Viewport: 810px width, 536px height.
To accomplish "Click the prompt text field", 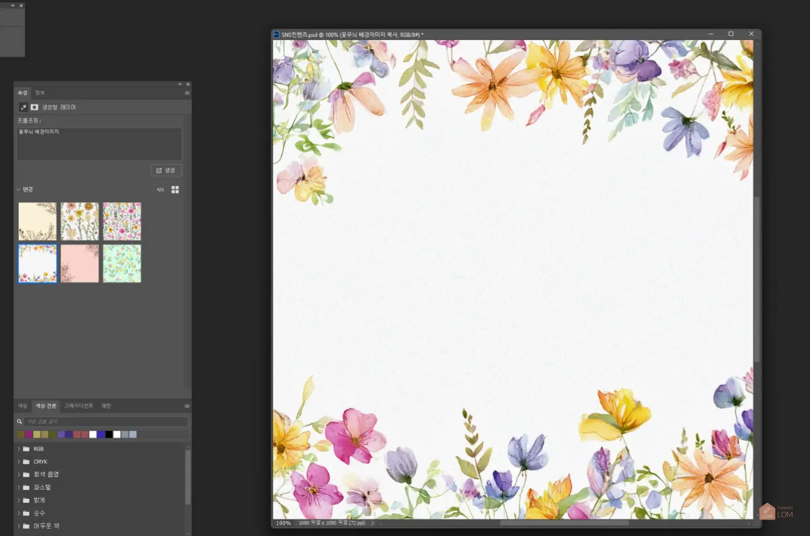I will pos(99,144).
